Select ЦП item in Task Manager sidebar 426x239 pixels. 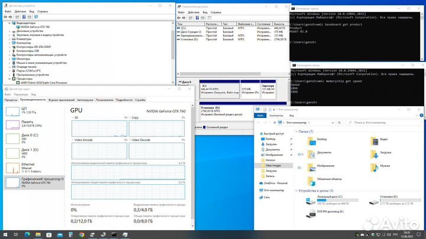[34, 110]
